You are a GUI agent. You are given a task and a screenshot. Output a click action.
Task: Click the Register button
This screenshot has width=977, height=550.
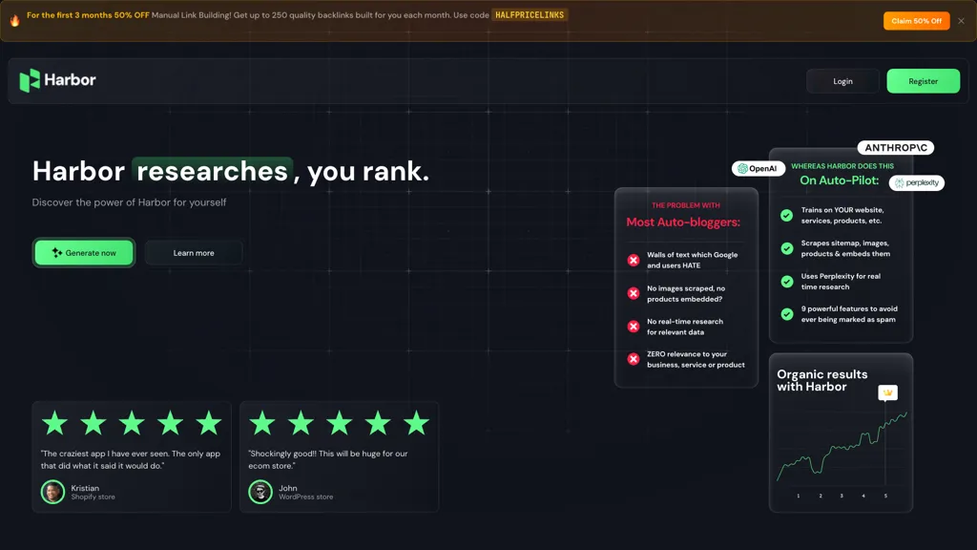[x=923, y=81]
